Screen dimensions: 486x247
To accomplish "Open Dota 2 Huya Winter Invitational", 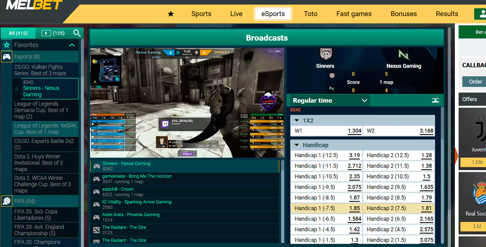I will pos(45,163).
